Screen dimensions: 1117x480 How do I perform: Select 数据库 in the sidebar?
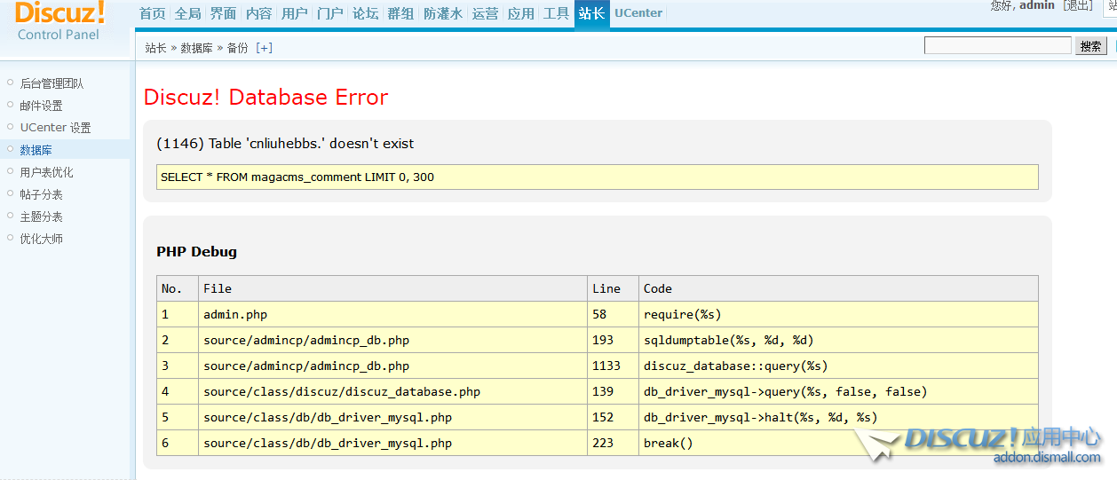36,150
